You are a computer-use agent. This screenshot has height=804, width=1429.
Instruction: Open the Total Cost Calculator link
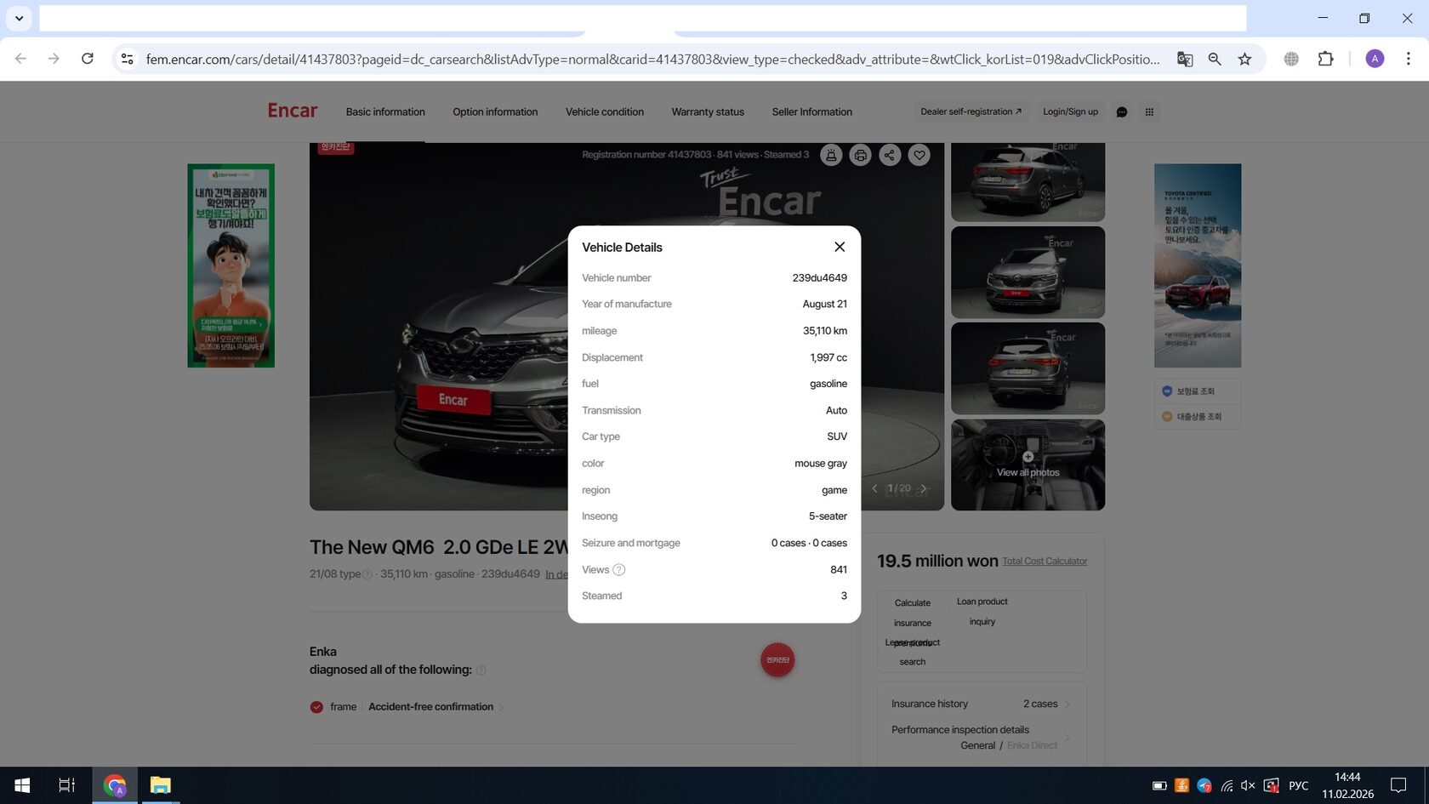coord(1045,562)
